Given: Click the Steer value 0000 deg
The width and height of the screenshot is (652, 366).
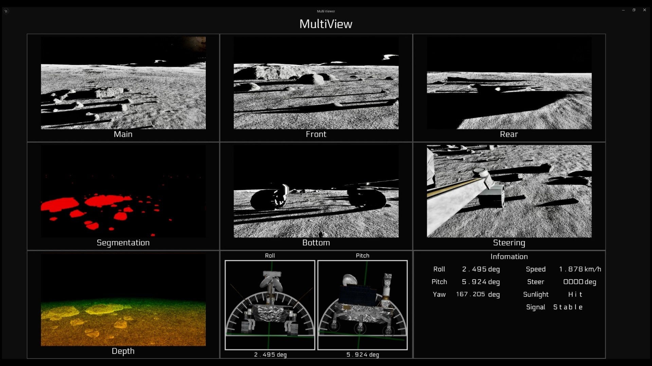Looking at the screenshot, I should click(580, 282).
